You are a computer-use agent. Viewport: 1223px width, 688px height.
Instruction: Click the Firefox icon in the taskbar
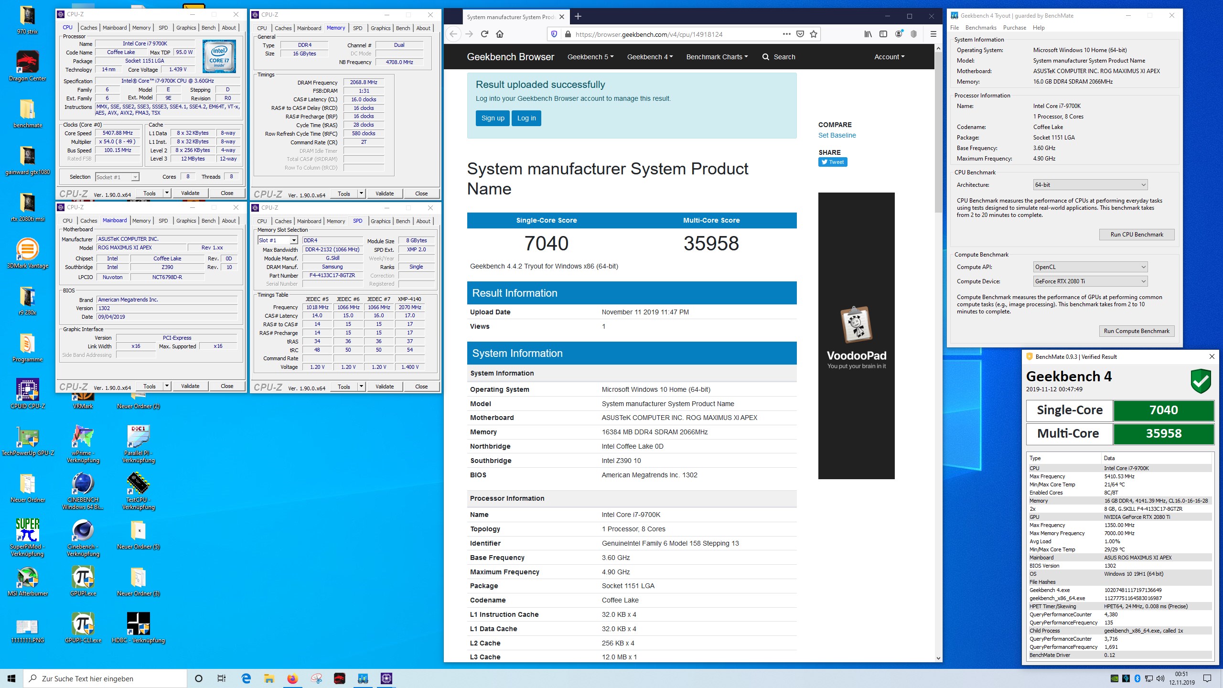point(292,678)
